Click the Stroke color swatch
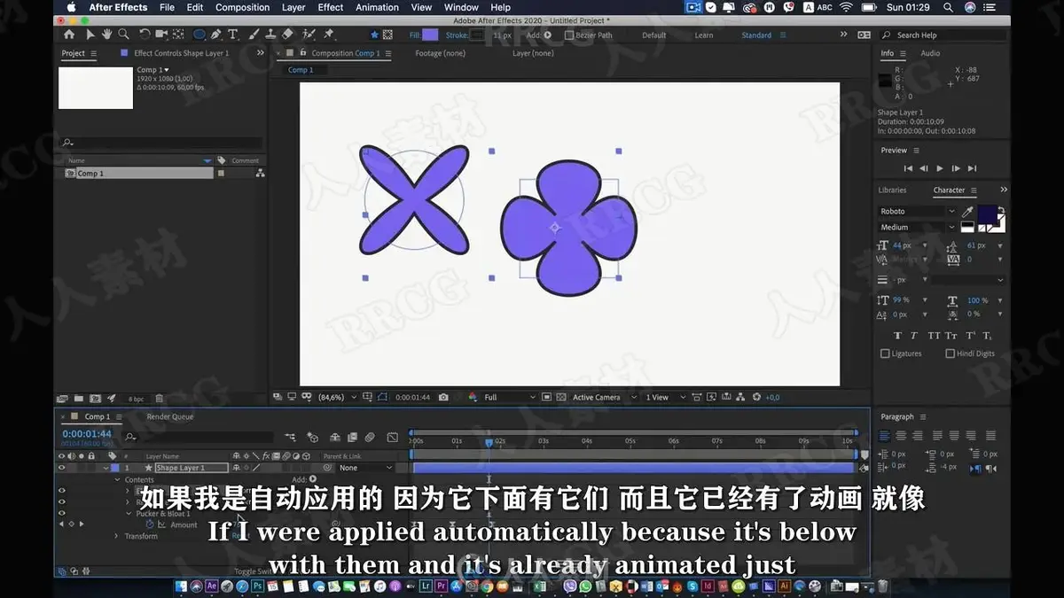Image resolution: width=1064 pixels, height=598 pixels. pos(478,35)
